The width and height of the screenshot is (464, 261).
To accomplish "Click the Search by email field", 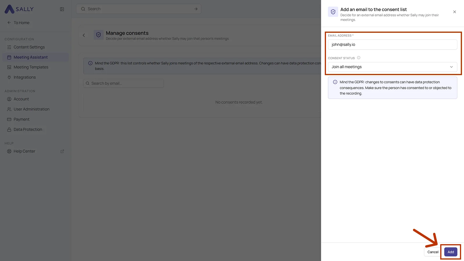I will [124, 83].
